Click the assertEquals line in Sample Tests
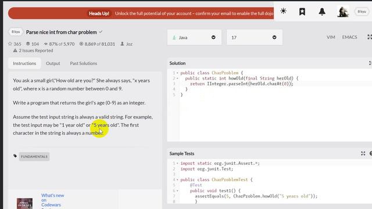The width and height of the screenshot is (372, 209). click(x=256, y=196)
